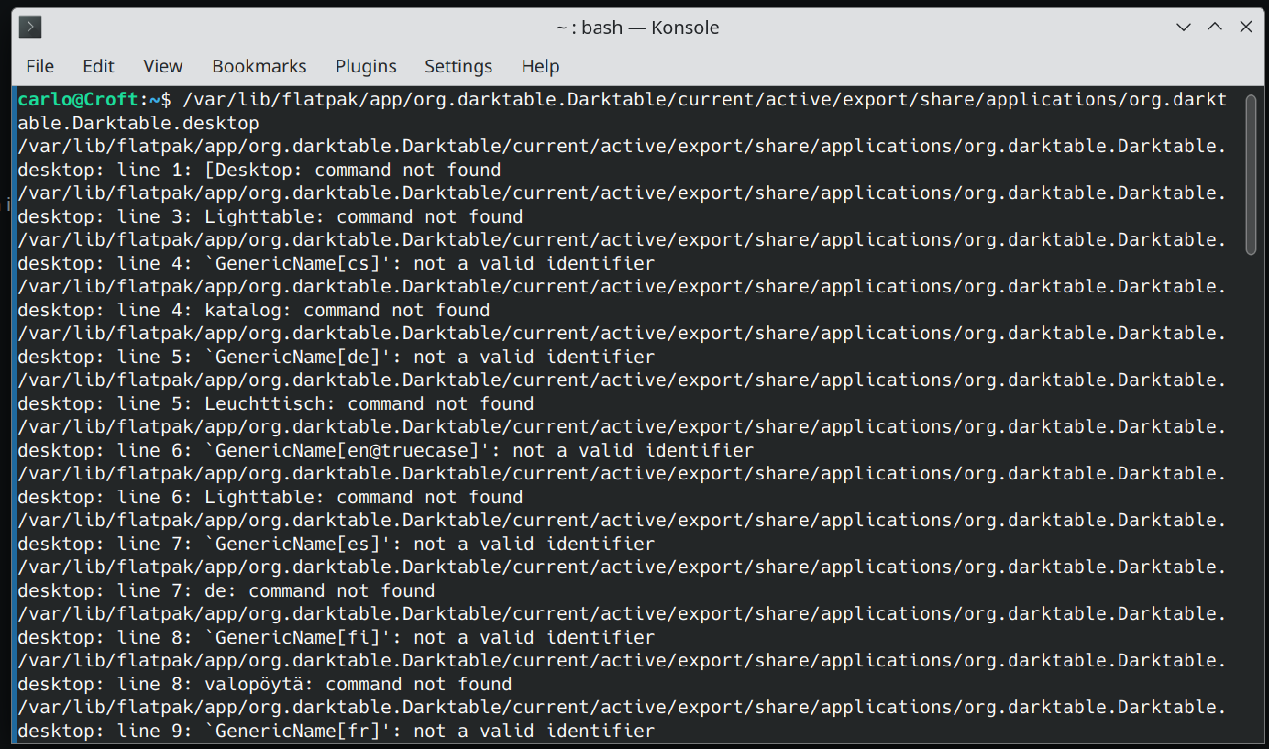Open the View menu

coord(163,66)
